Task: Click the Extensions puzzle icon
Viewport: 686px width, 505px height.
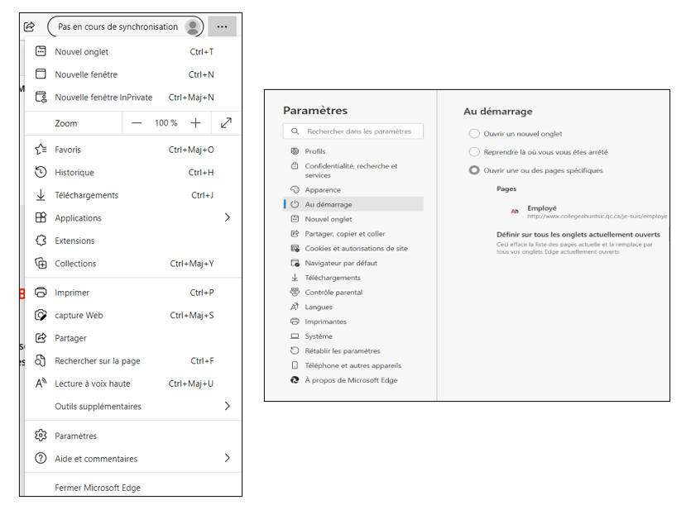Action: pos(41,241)
